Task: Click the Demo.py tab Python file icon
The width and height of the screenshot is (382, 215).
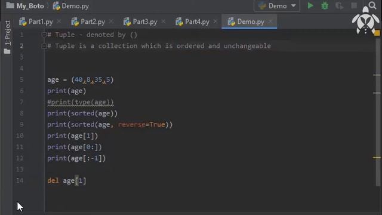Action: pos(232,21)
